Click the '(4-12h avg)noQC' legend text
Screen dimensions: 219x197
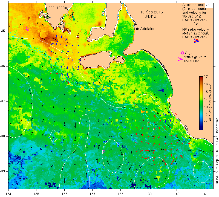(196, 33)
